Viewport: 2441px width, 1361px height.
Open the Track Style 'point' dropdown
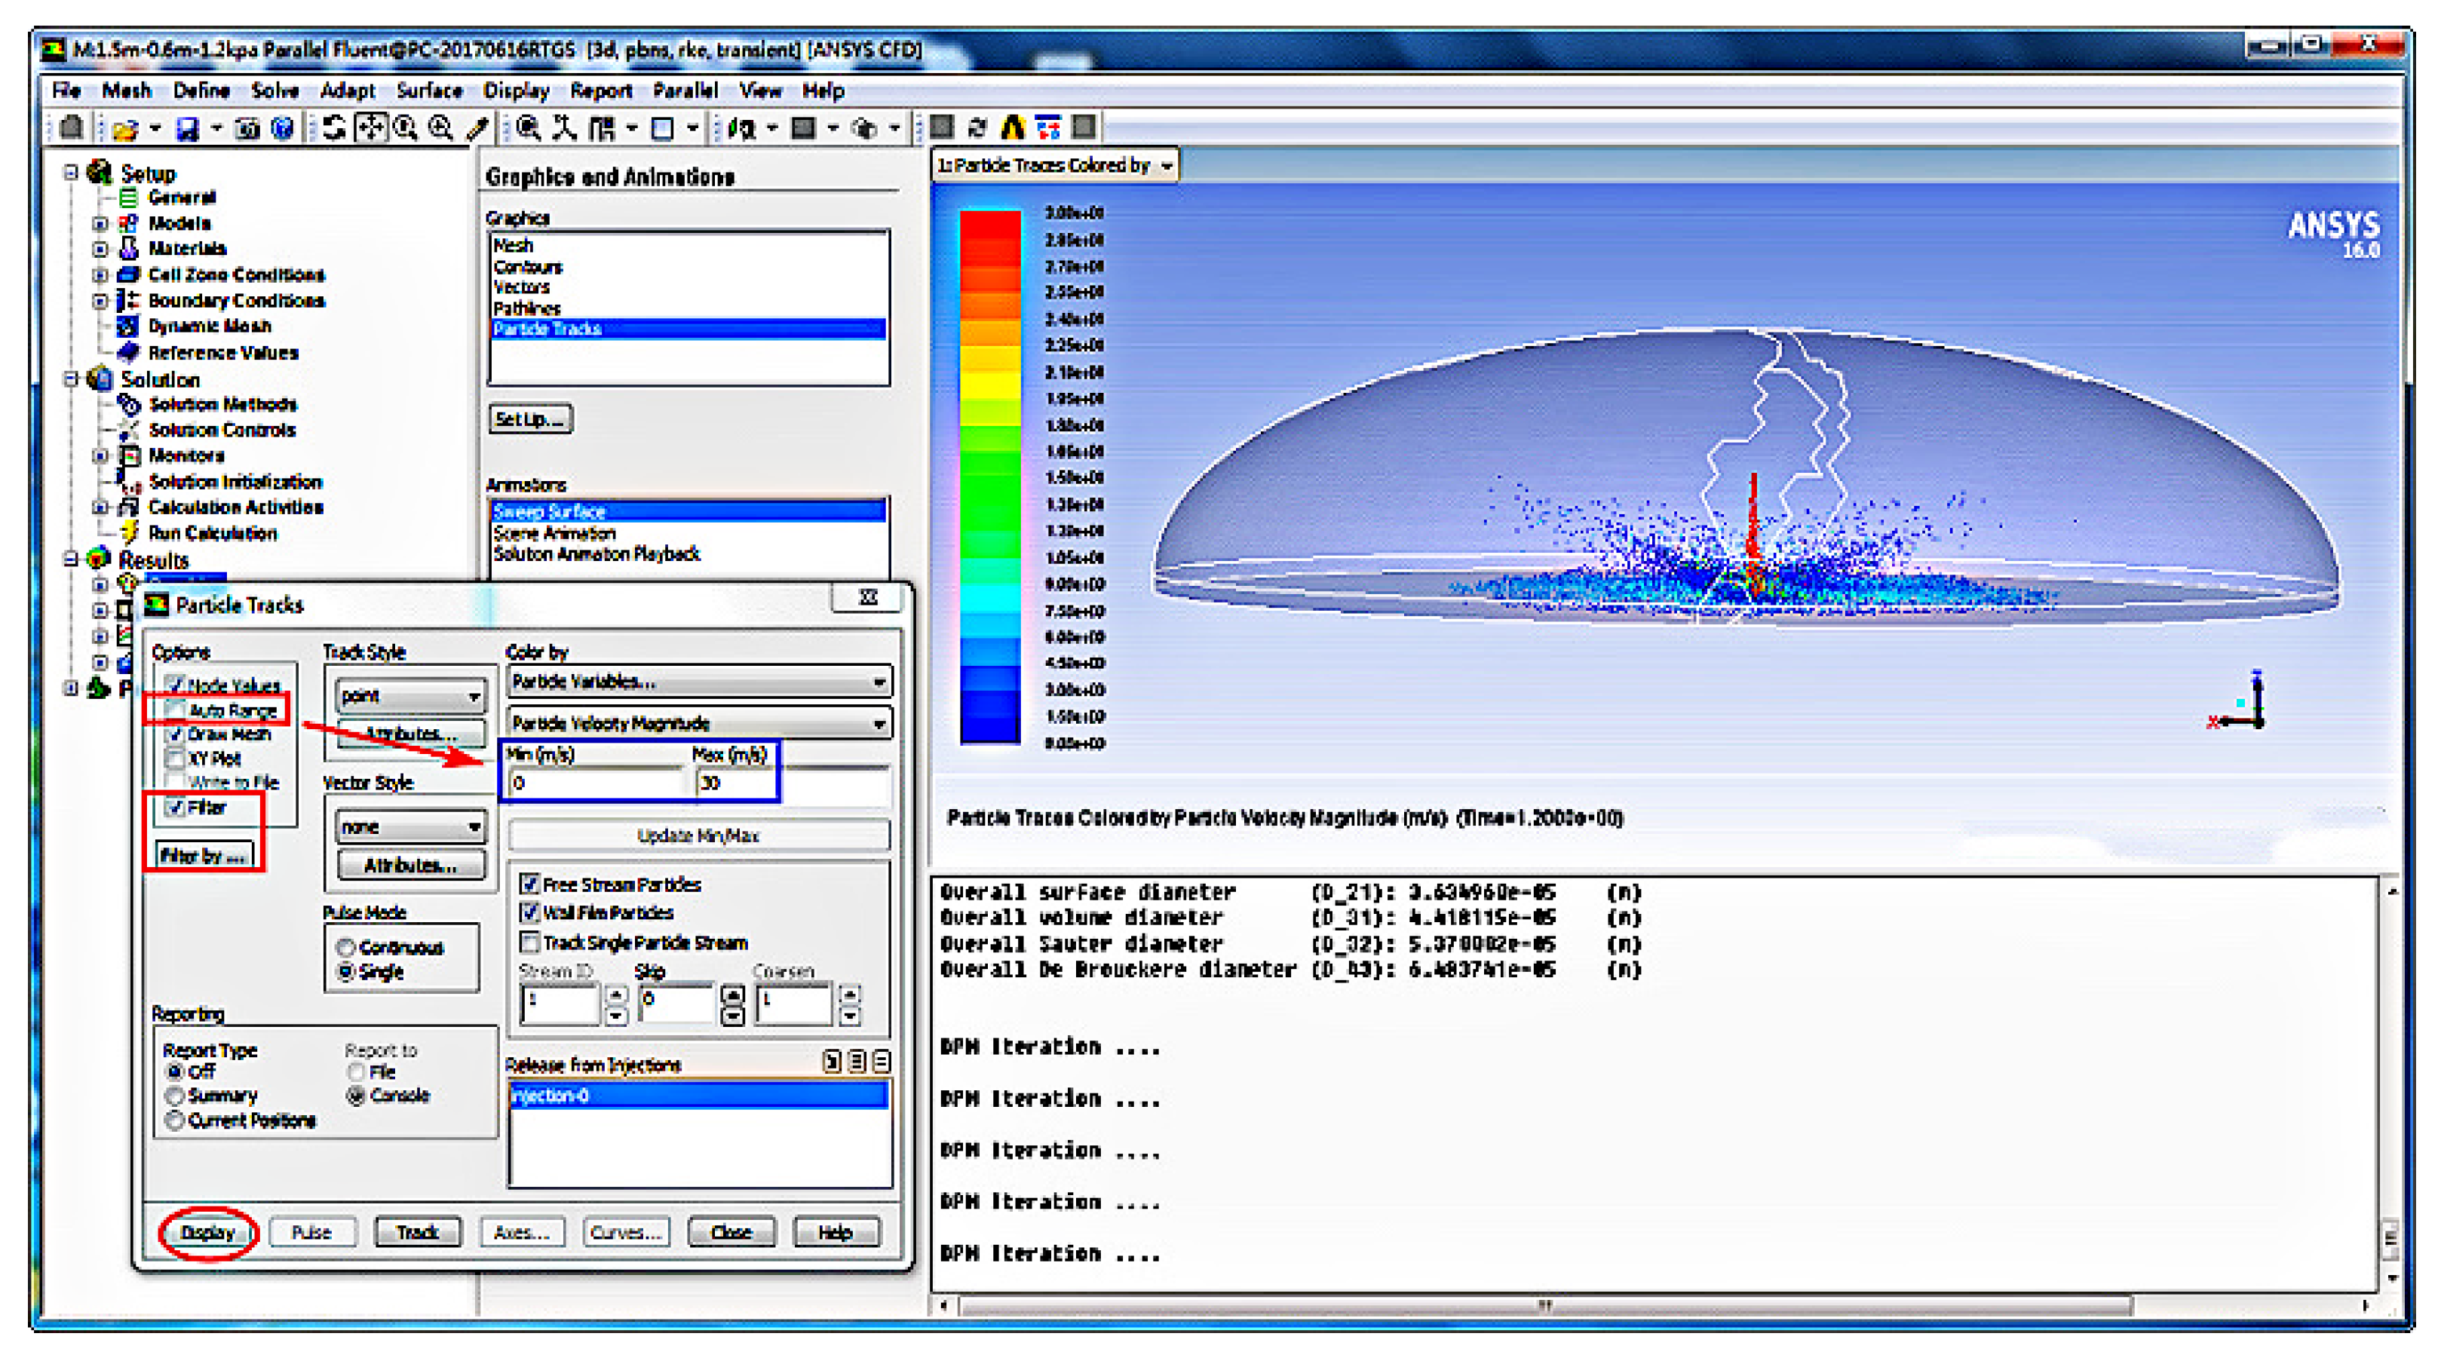pyautogui.click(x=411, y=696)
